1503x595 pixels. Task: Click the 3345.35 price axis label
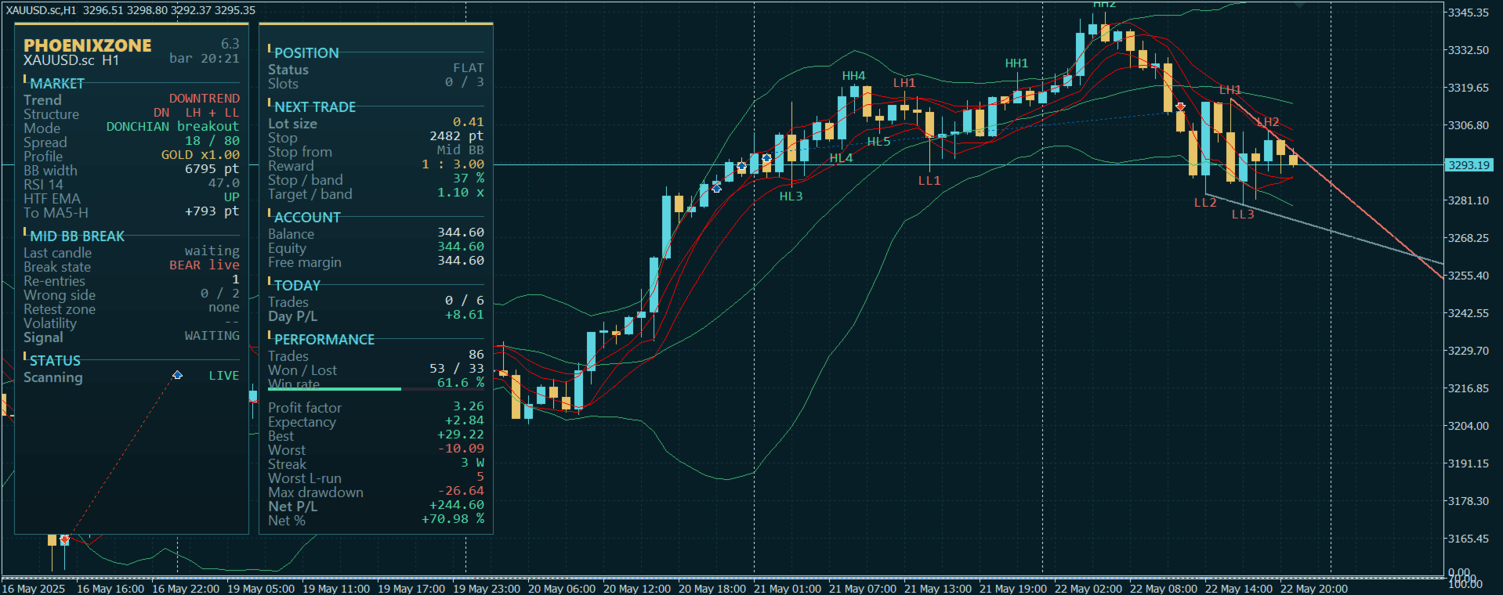point(1468,13)
